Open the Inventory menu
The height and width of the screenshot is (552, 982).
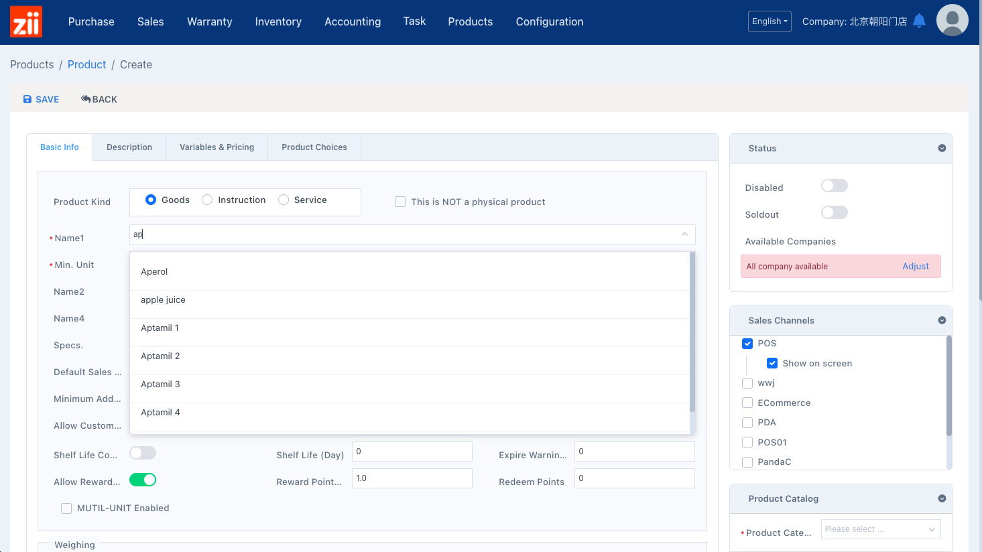[278, 21]
